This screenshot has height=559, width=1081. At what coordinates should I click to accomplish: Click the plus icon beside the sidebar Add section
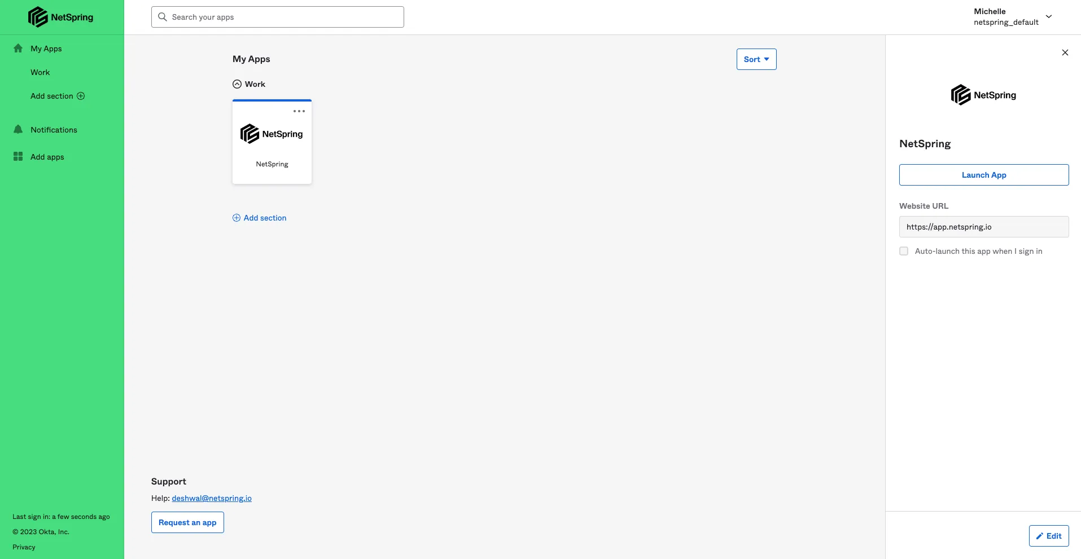[81, 96]
